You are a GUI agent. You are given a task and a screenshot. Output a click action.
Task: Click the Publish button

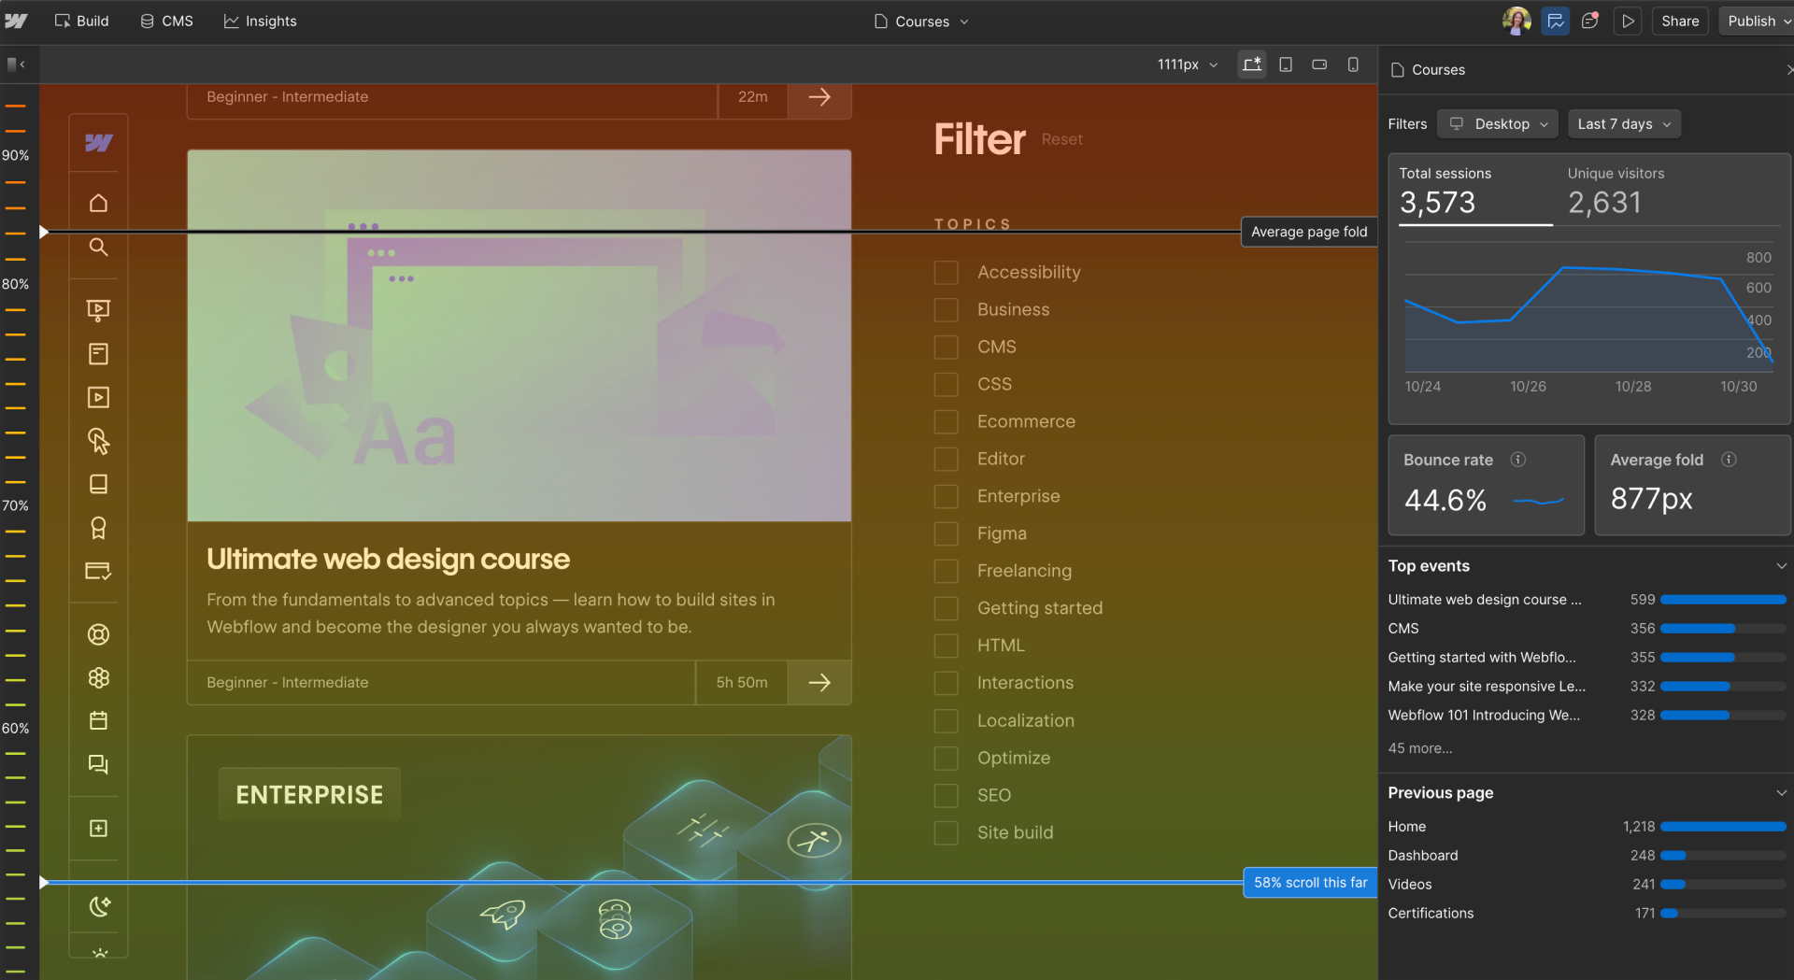coord(1754,21)
